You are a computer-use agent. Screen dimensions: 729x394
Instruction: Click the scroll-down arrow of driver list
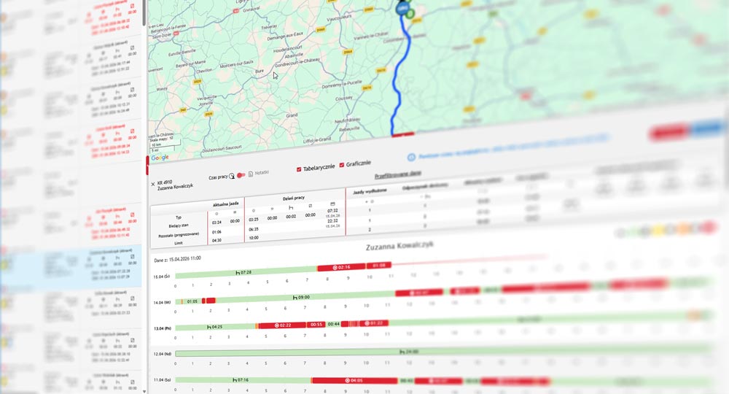click(144, 391)
